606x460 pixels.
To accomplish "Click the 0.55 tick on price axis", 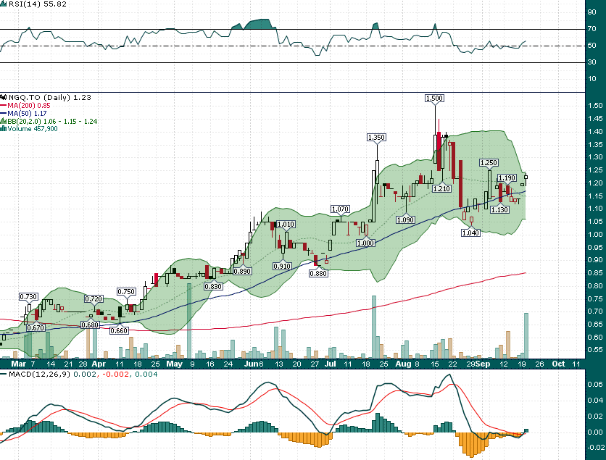I will coord(596,350).
